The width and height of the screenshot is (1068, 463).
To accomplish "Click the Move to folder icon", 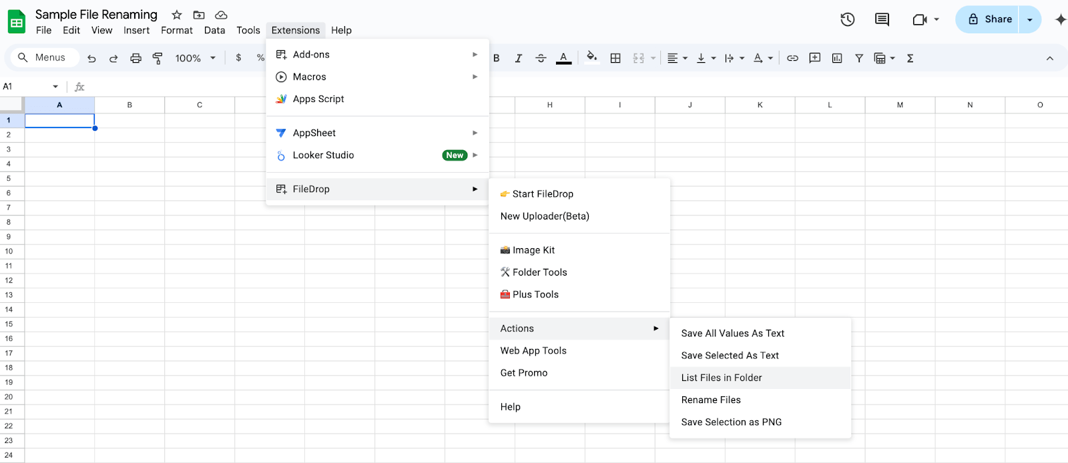I will click(x=199, y=15).
